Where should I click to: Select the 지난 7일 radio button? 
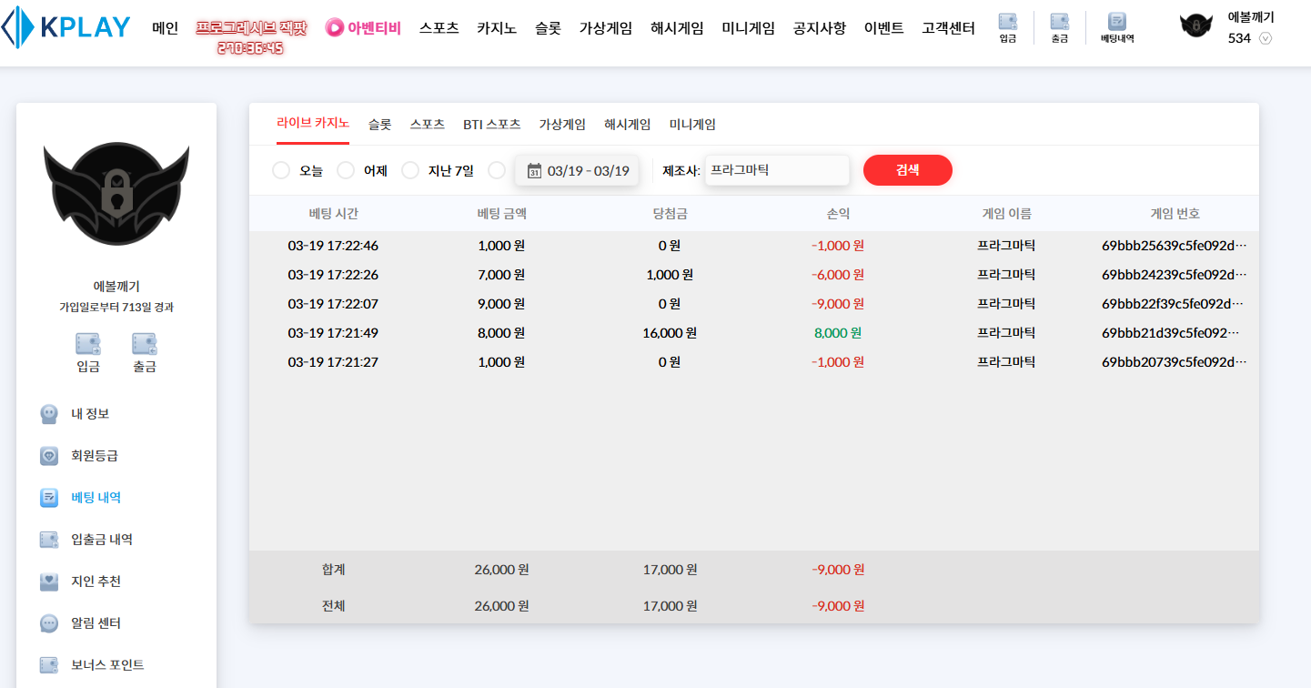410,170
